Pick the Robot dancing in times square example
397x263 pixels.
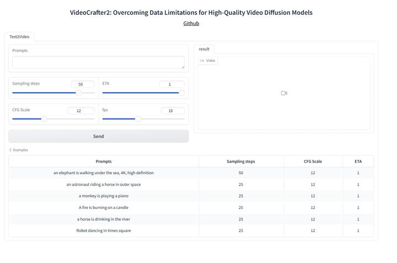click(104, 230)
